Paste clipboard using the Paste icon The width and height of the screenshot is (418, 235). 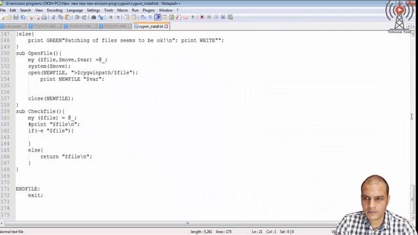tap(68, 18)
